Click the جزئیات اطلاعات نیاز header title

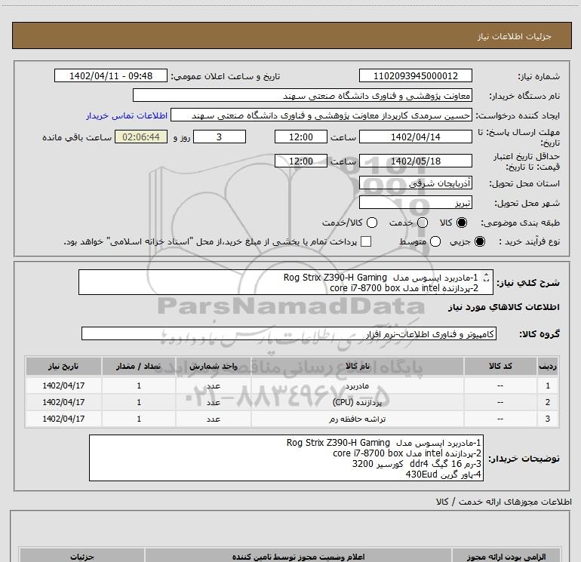point(514,36)
